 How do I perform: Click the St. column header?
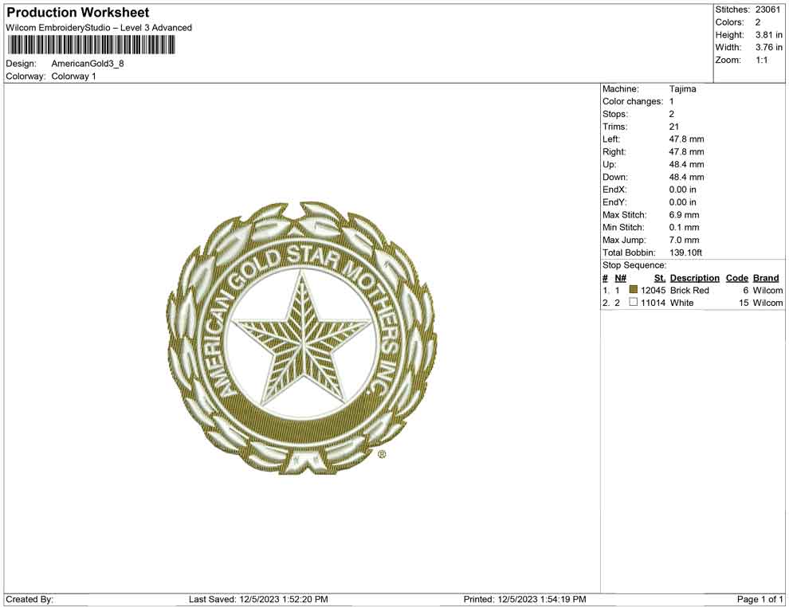click(x=660, y=278)
